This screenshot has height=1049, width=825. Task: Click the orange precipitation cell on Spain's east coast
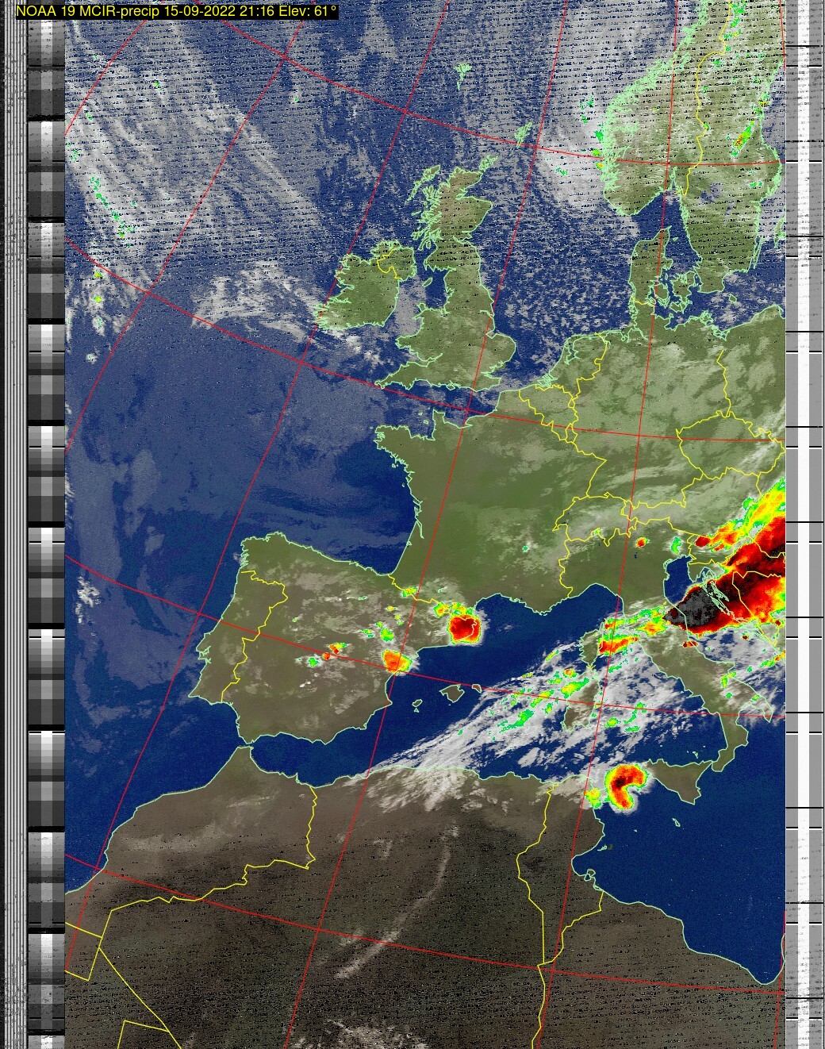click(x=394, y=659)
